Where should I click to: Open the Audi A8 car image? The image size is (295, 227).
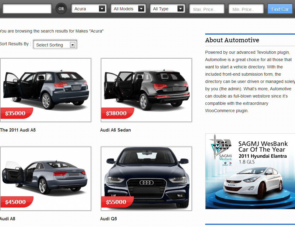tap(46, 179)
